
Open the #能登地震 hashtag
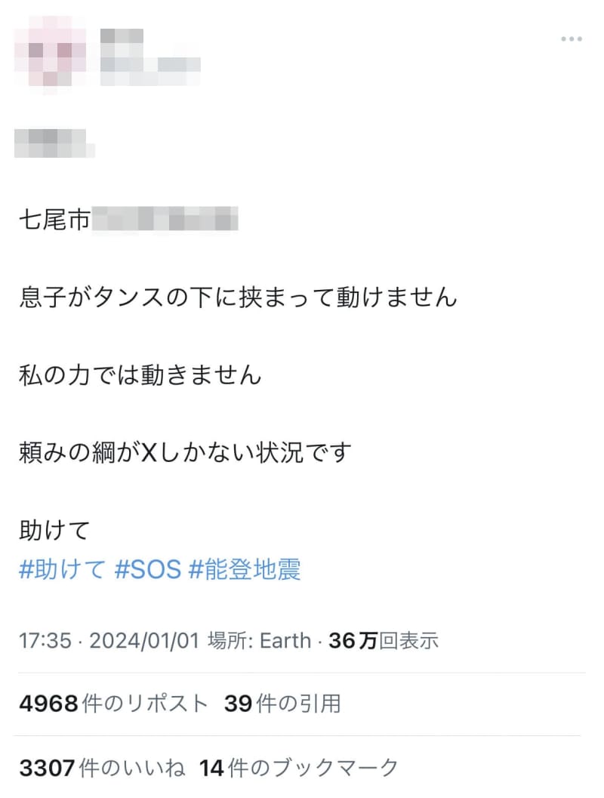pos(245,568)
